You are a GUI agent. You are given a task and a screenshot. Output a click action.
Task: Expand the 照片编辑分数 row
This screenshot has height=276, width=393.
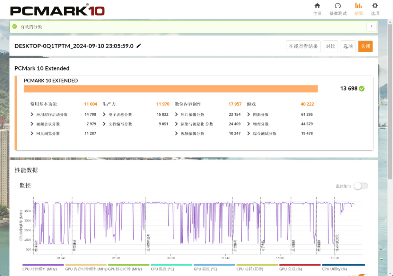tap(176, 115)
